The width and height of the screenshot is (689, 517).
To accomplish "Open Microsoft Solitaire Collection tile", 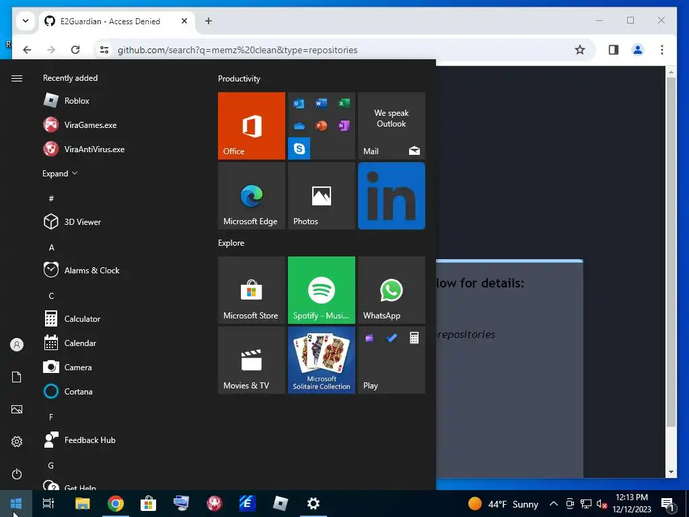I will tap(322, 360).
